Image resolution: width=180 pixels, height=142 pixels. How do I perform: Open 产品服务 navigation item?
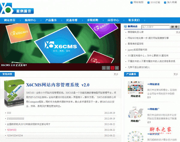[51, 20]
